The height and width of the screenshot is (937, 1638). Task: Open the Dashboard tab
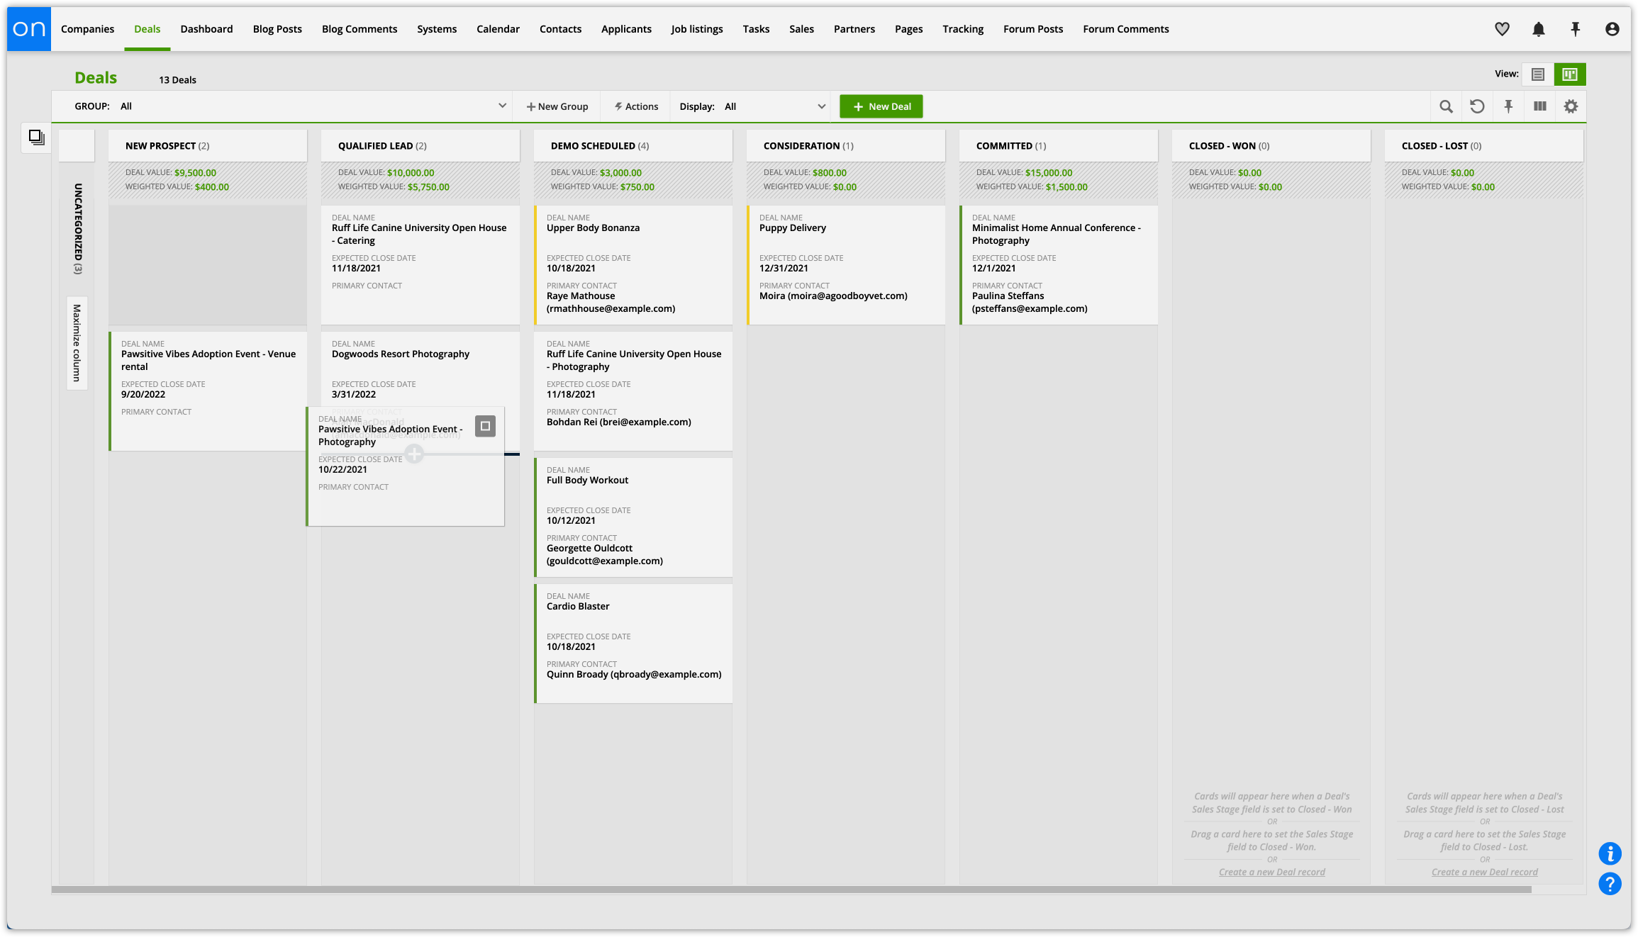click(x=206, y=29)
